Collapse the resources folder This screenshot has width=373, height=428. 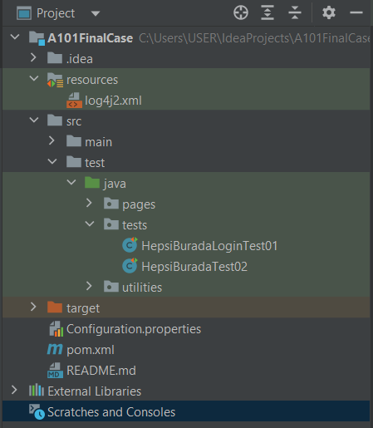pyautogui.click(x=34, y=78)
